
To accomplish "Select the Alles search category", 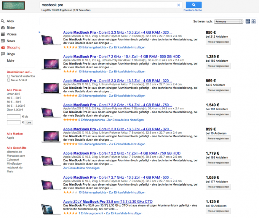I will point(10,21).
